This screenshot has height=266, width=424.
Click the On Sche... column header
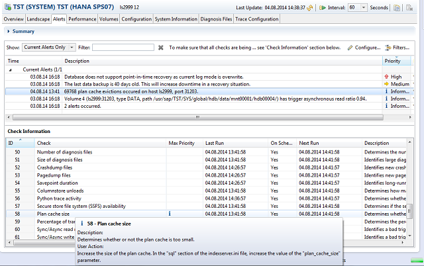click(x=282, y=143)
